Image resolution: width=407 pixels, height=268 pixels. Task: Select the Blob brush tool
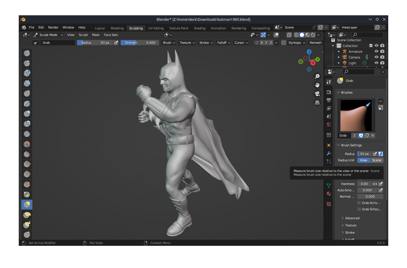[27, 124]
